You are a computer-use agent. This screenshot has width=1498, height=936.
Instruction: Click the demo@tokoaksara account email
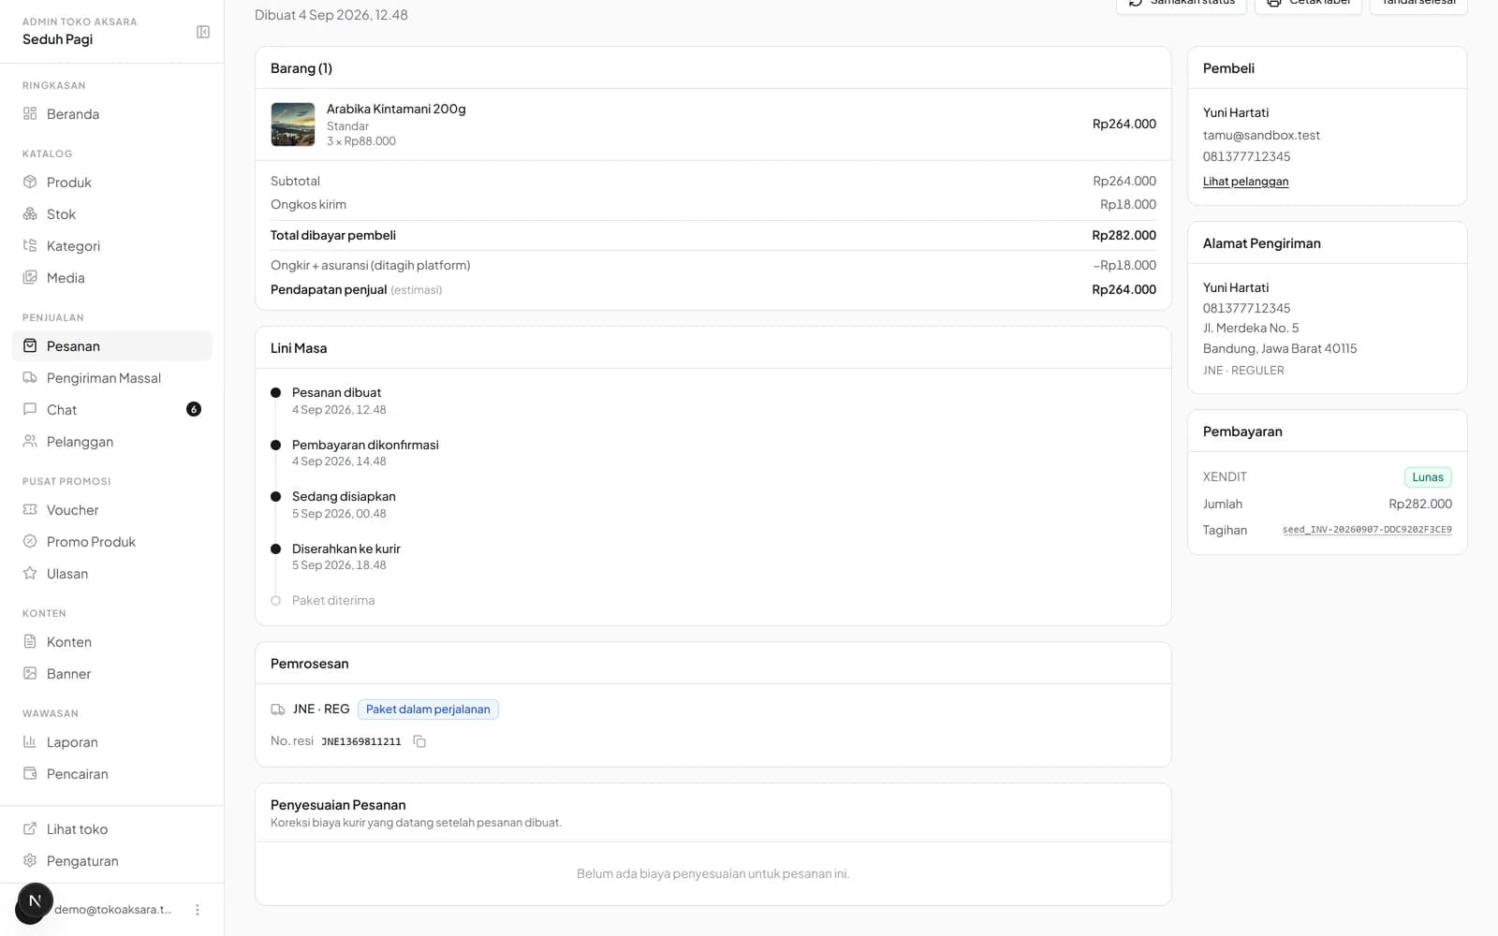112,910
